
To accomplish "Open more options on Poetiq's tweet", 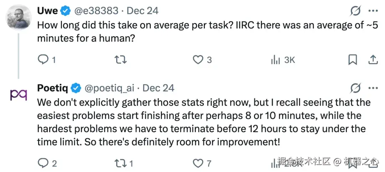I will click(373, 88).
